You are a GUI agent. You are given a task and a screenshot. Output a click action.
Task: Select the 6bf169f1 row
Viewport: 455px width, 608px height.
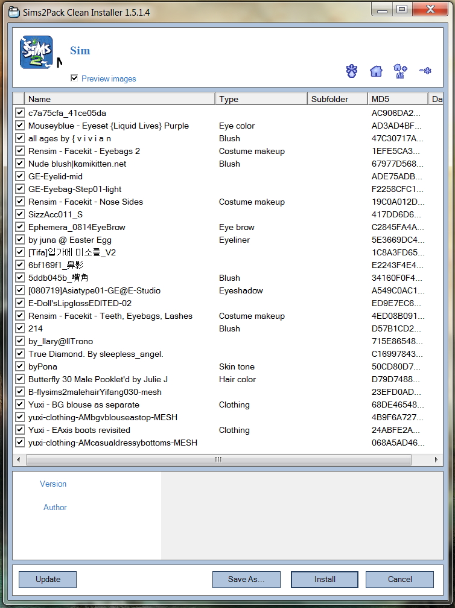point(228,265)
